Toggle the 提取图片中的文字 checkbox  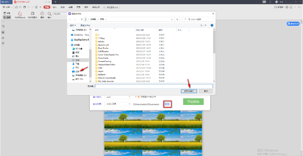136,97
